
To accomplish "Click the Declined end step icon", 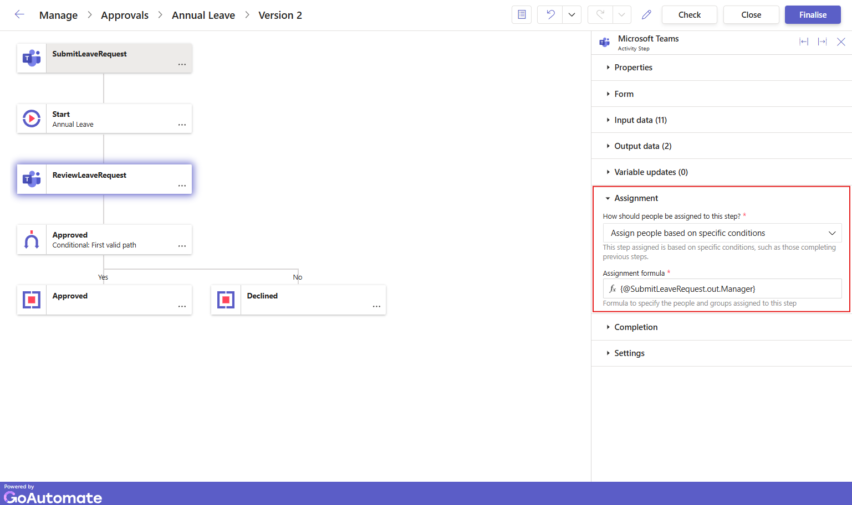I will click(226, 300).
